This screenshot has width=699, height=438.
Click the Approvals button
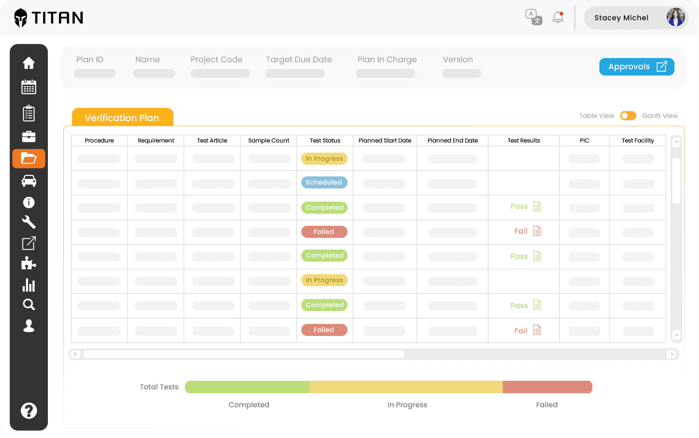click(x=636, y=67)
